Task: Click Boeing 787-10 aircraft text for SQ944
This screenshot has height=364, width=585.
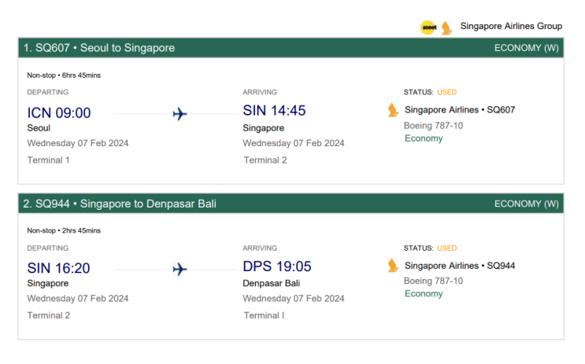Action: click(433, 281)
